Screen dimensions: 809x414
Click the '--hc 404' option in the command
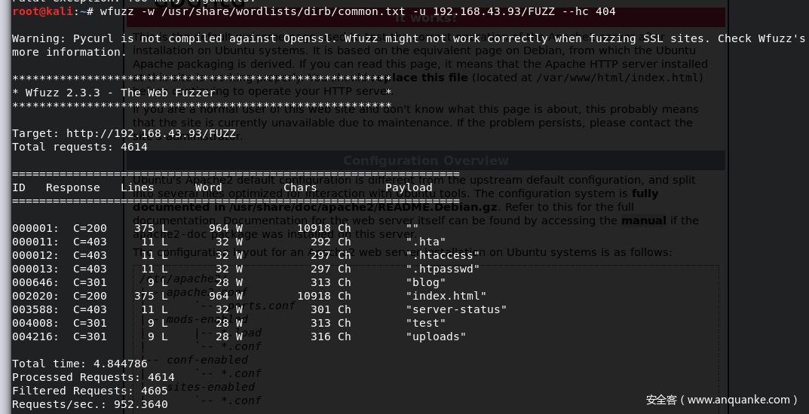(588, 11)
